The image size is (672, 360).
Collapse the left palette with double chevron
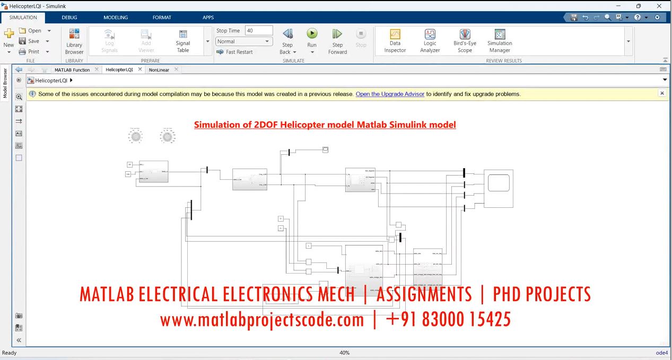19,340
